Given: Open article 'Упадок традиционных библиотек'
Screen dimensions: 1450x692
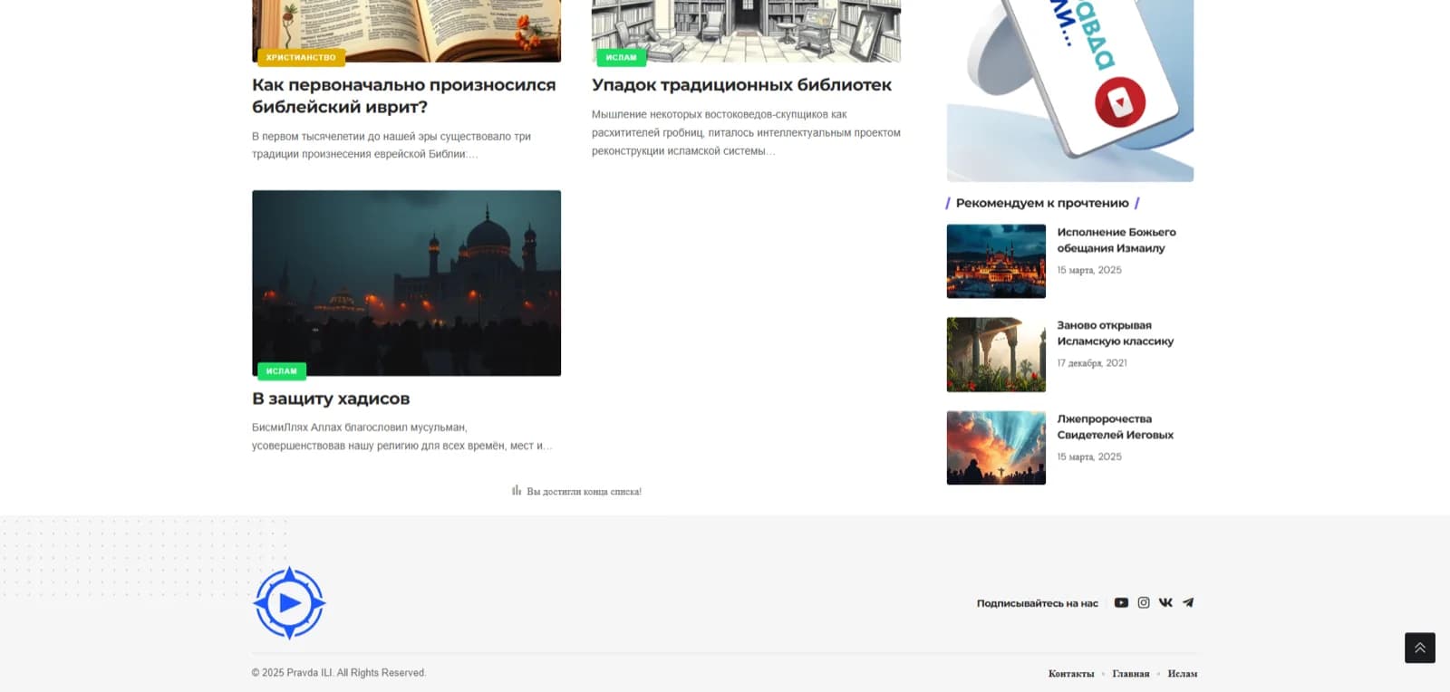Looking at the screenshot, I should click(741, 85).
